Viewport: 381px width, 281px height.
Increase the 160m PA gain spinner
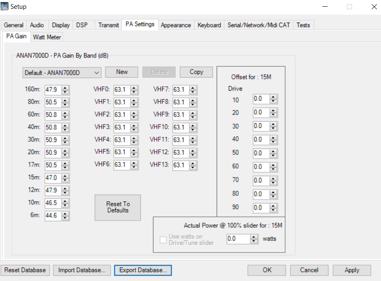click(65, 87)
